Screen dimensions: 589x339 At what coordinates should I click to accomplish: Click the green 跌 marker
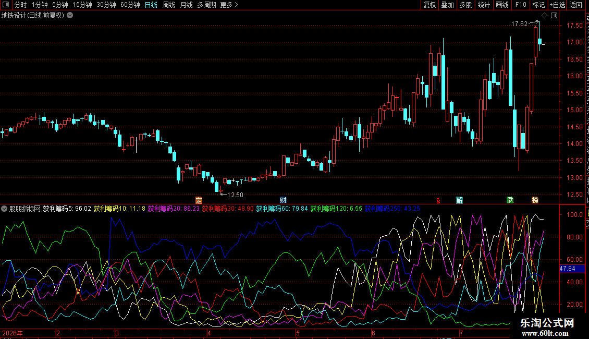[x=510, y=200]
